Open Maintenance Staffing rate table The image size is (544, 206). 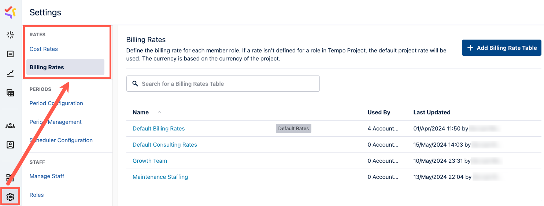click(160, 177)
